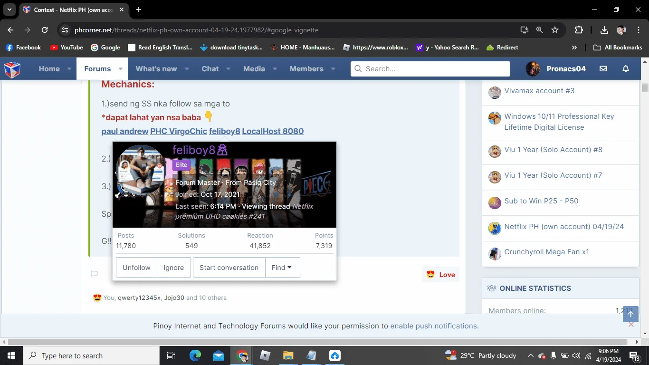Image resolution: width=649 pixels, height=365 pixels.
Task: Show more bookmarks chevron
Action: pos(574,48)
